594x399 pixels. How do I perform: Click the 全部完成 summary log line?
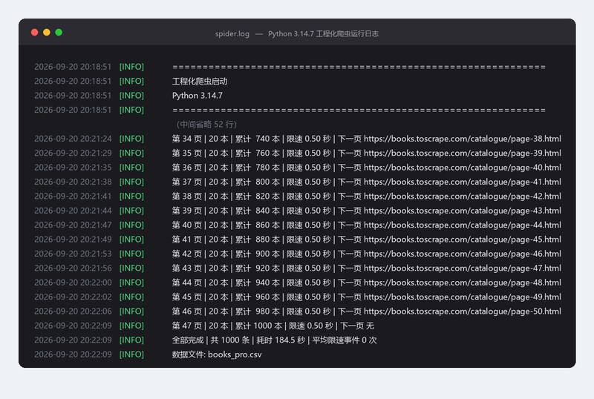tap(274, 340)
